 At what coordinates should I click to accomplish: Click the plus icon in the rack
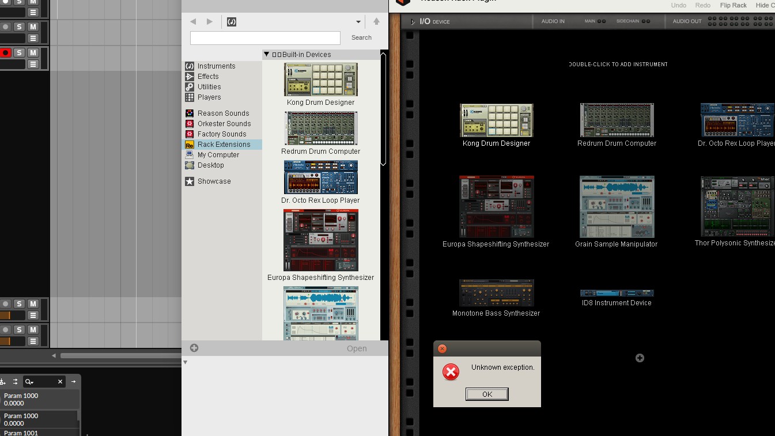[x=640, y=358]
